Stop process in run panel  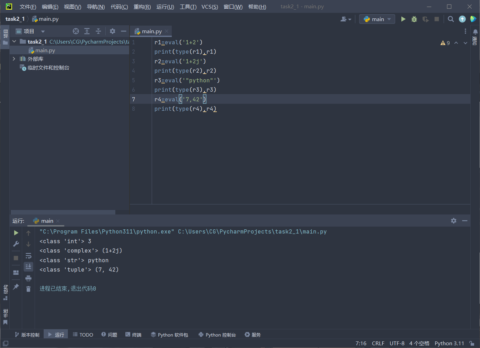pyautogui.click(x=16, y=258)
